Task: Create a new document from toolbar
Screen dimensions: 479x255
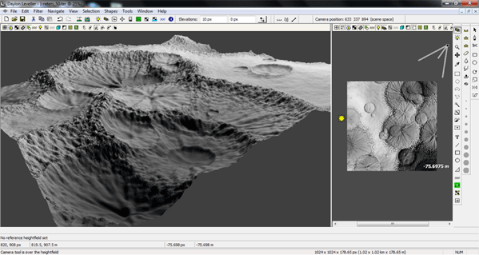Action: (7, 19)
